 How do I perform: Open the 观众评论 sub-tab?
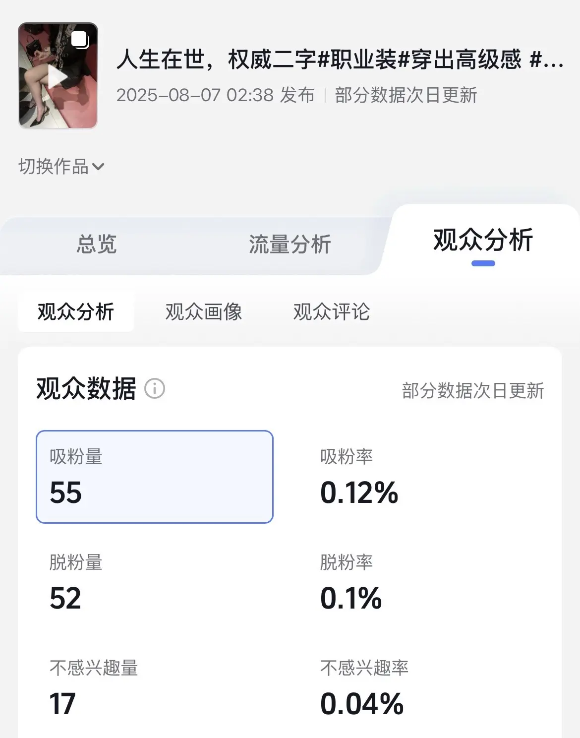(x=331, y=312)
